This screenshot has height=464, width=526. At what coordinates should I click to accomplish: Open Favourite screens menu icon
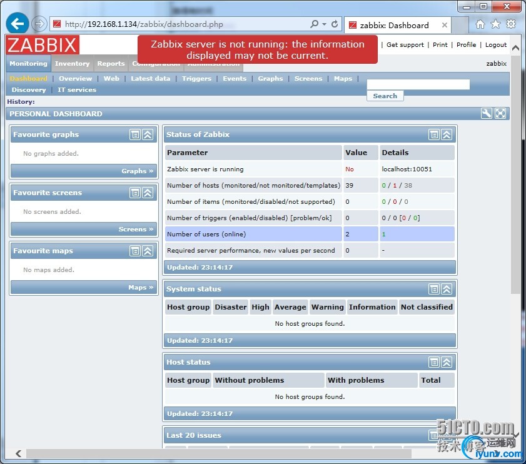(135, 193)
